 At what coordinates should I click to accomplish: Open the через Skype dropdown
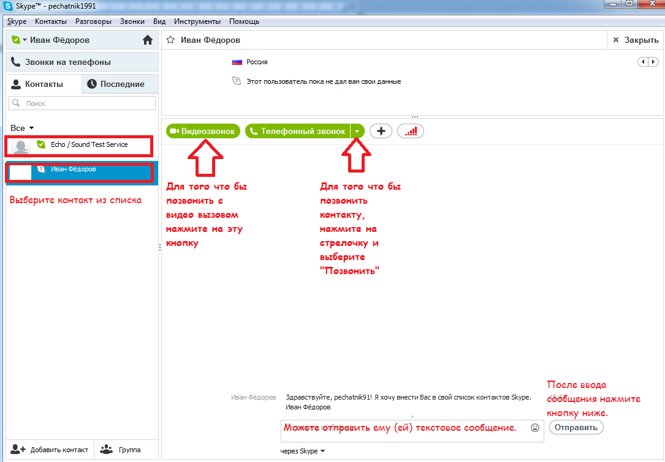point(302,451)
